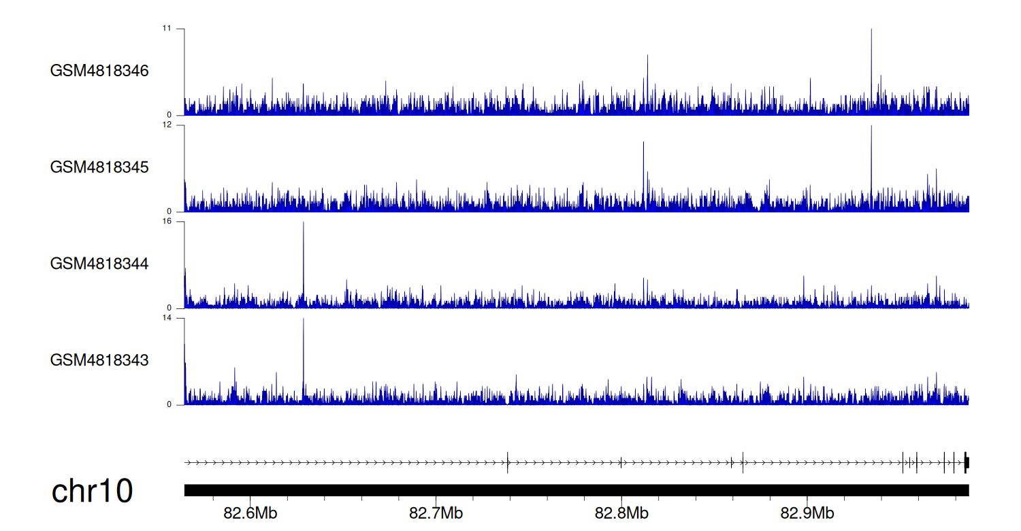Viewport: 1021px width, 531px height.
Task: Click the y-axis maximum value 12
Action: click(x=167, y=125)
